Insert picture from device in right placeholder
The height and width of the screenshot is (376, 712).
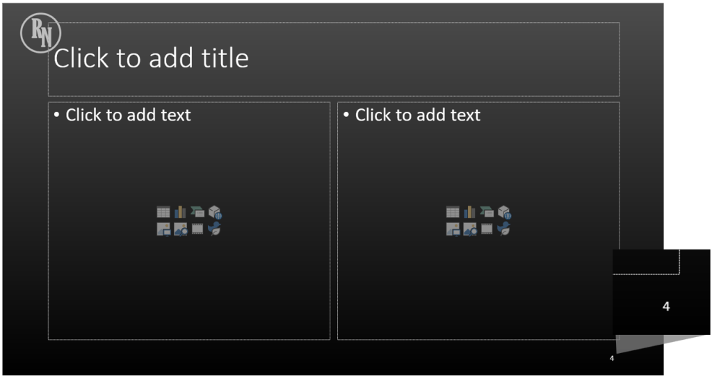click(453, 229)
